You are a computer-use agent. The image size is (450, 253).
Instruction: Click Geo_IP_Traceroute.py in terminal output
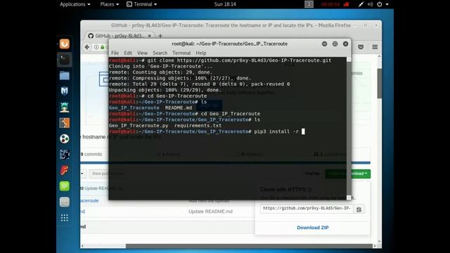tap(139, 126)
